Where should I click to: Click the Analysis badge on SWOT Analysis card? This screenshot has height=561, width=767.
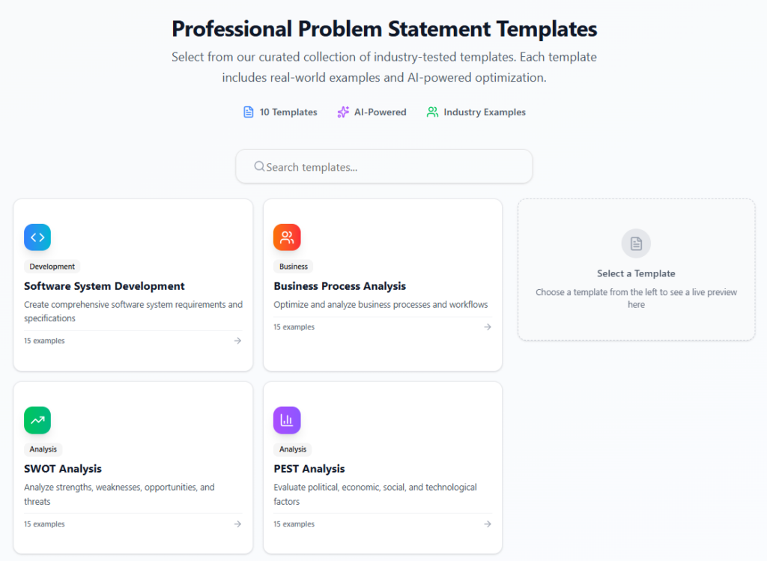click(43, 449)
